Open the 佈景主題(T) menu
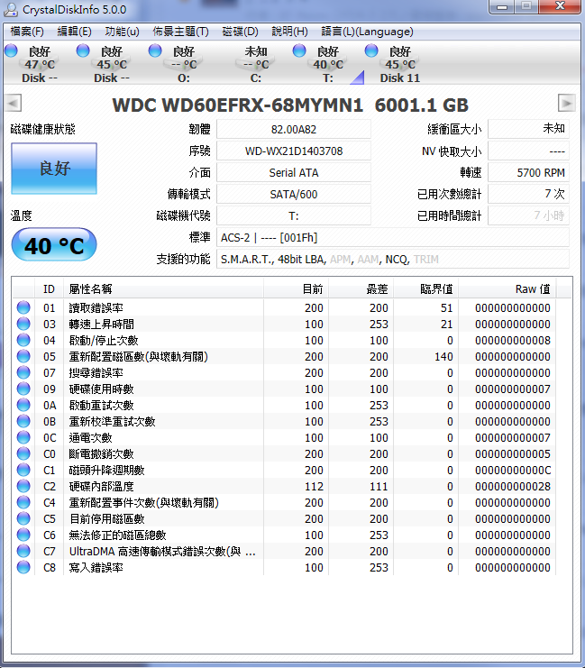The height and width of the screenshot is (668, 585). tap(180, 32)
